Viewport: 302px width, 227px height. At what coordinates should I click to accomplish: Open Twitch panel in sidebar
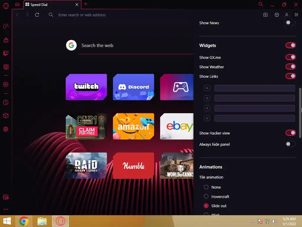coord(6,53)
